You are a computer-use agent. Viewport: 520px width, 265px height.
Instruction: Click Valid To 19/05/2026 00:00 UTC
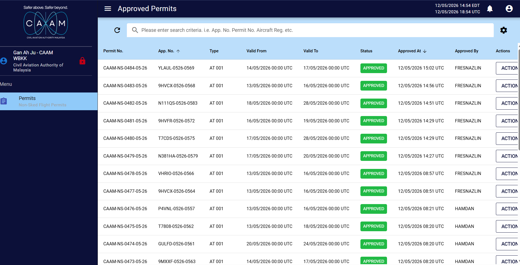[326, 121]
